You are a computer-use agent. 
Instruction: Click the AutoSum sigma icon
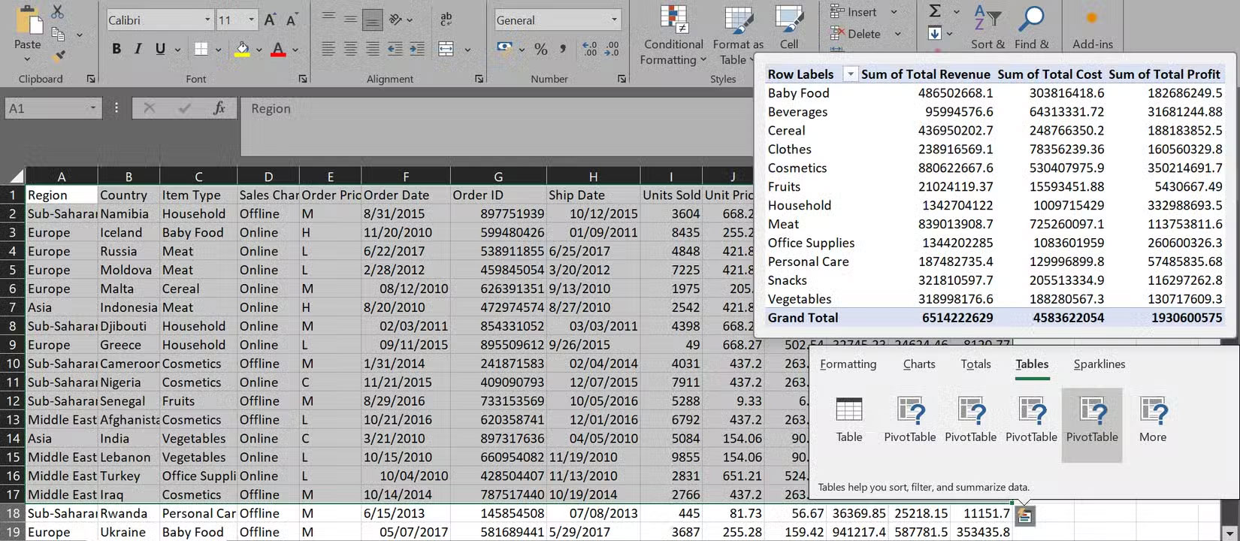click(x=935, y=11)
